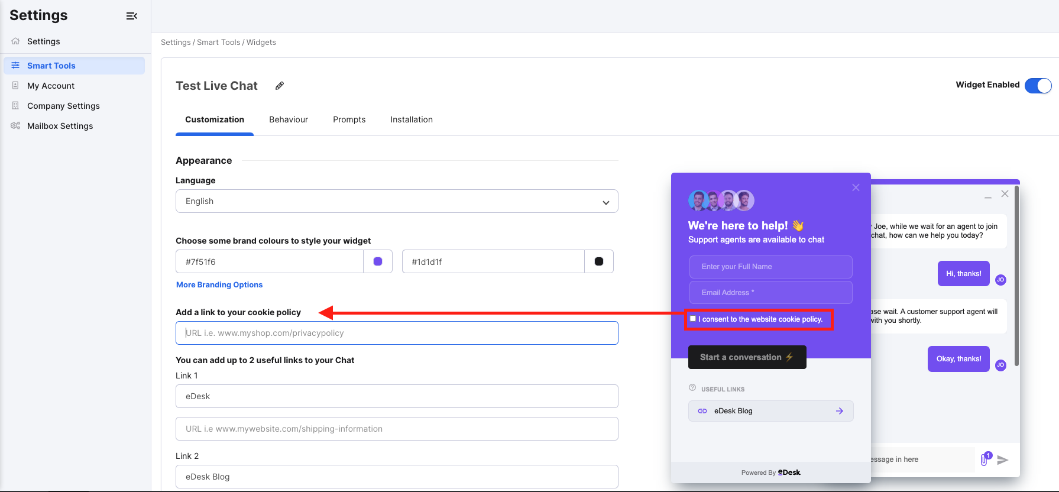This screenshot has width=1059, height=492.
Task: Click the JO avatar beside Hi, thanks!
Action: click(x=1000, y=280)
